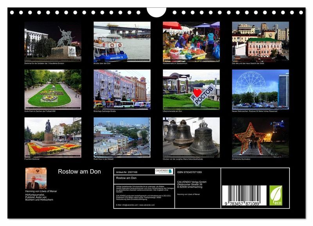
Task: Click the info@calvendo.com email line
Action: 135,205
